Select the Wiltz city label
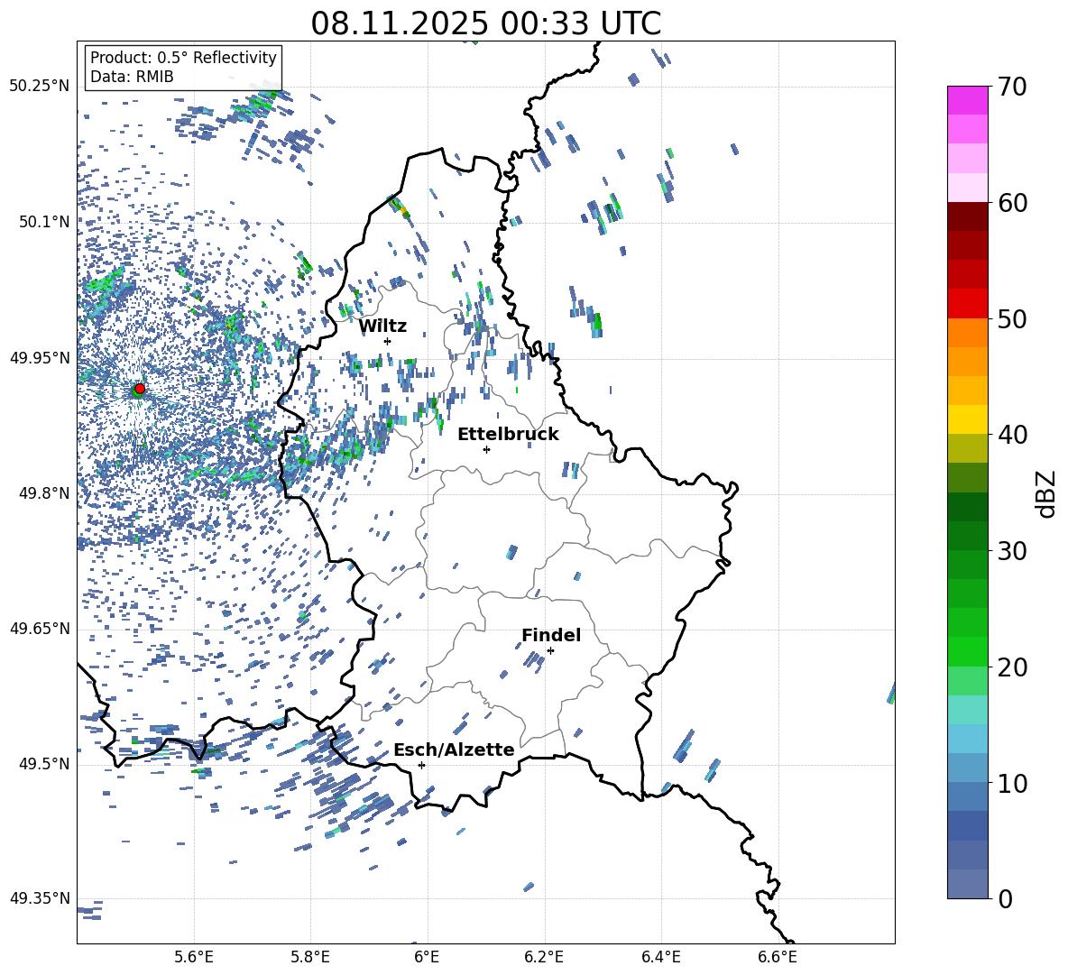The image size is (1068, 975). coord(382,327)
